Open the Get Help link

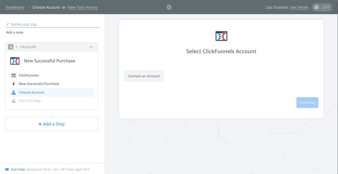click(x=18, y=170)
